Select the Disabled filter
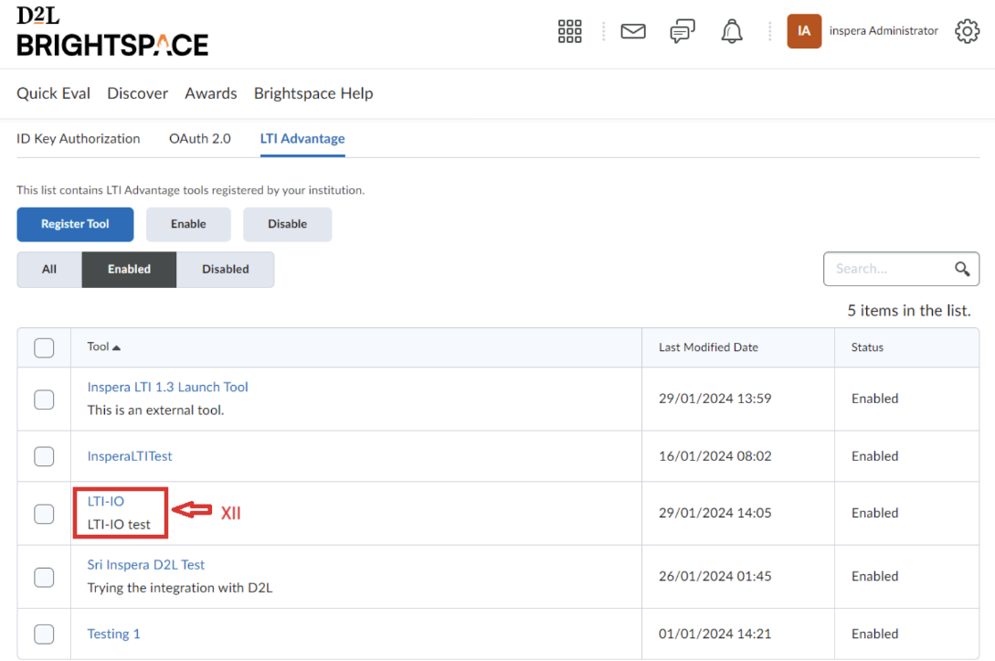 click(x=226, y=269)
